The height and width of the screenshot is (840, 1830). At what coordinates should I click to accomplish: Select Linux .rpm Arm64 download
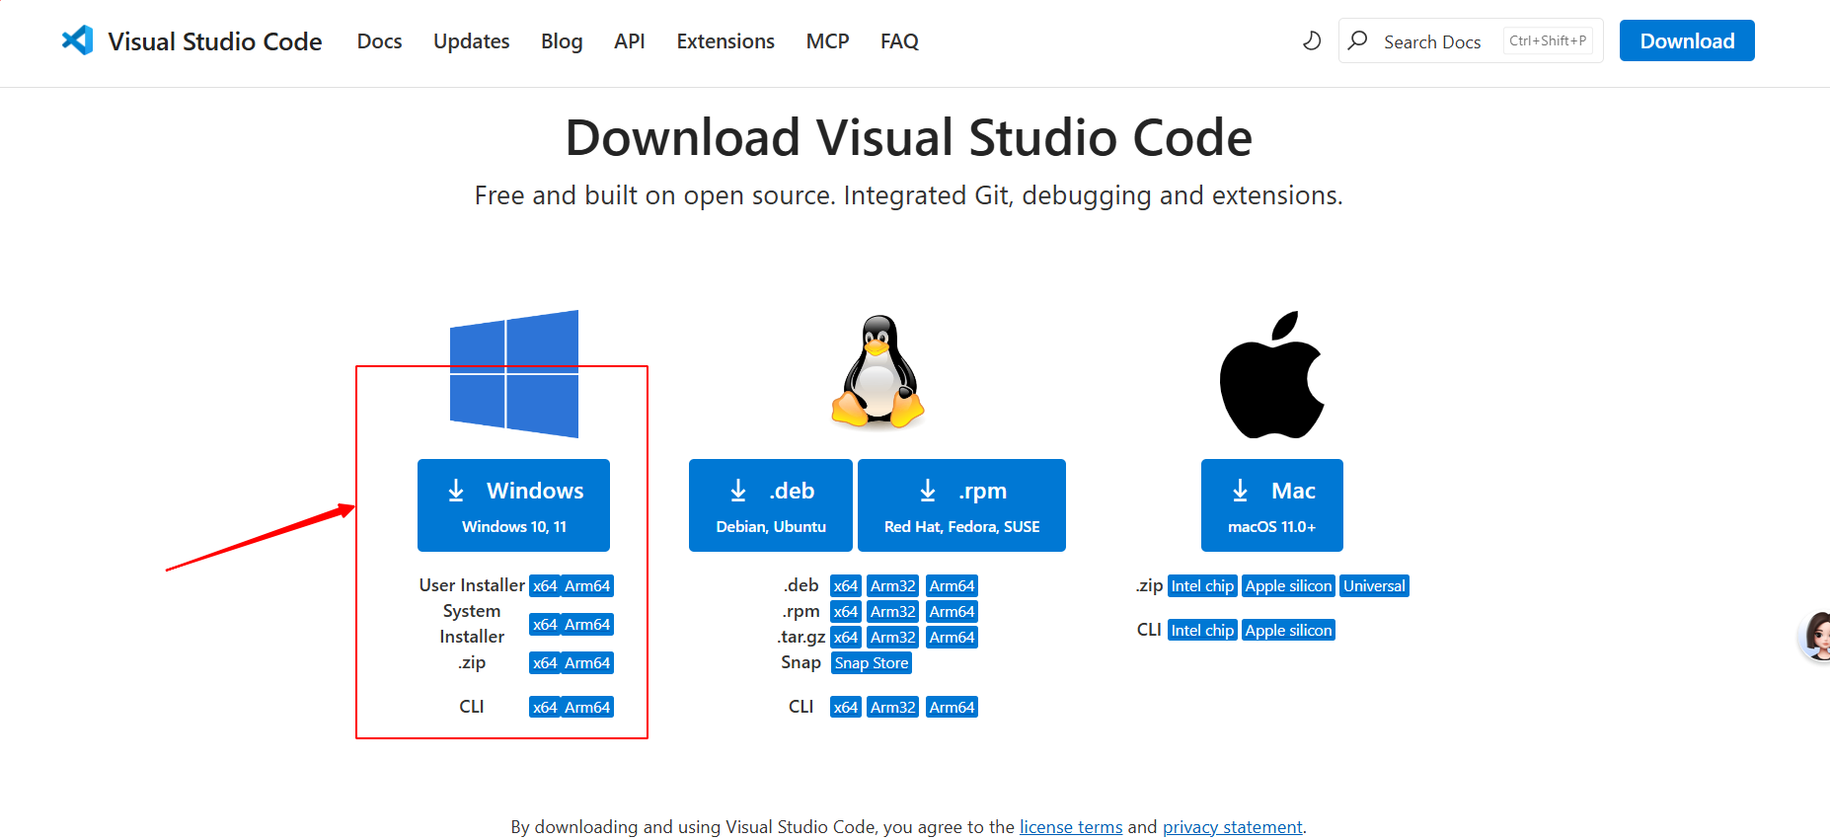953,612
